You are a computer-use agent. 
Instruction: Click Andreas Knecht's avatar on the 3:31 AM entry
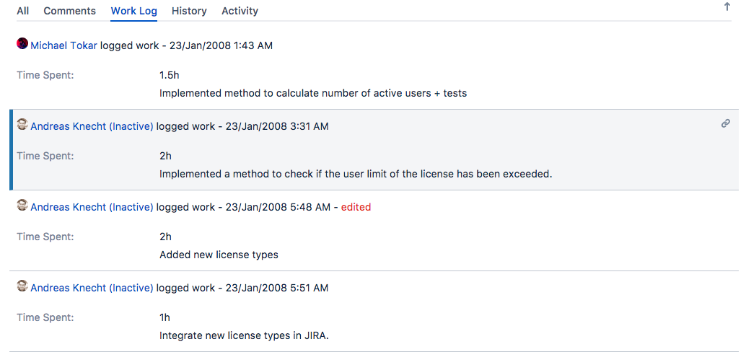click(x=22, y=125)
